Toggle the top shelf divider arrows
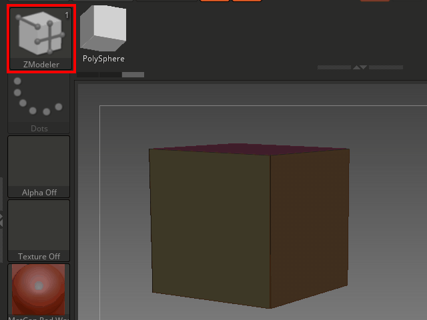The image size is (427, 320). pos(360,67)
